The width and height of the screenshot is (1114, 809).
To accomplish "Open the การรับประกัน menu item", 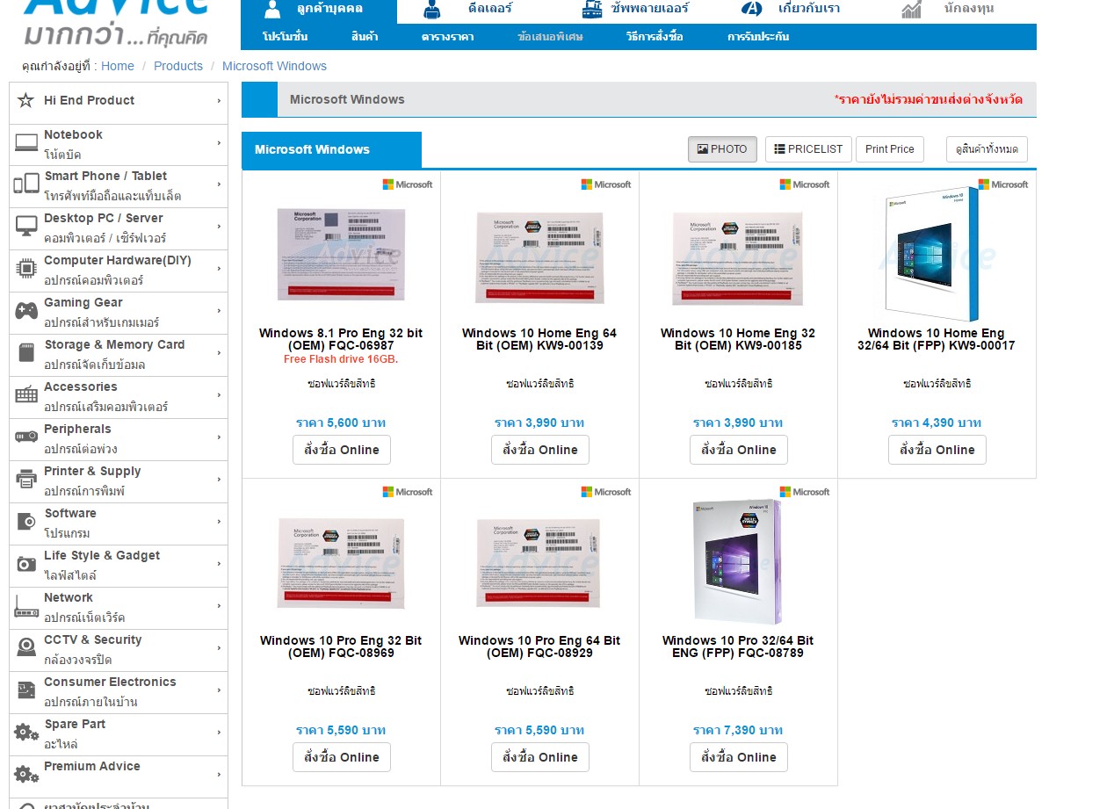I will click(758, 37).
